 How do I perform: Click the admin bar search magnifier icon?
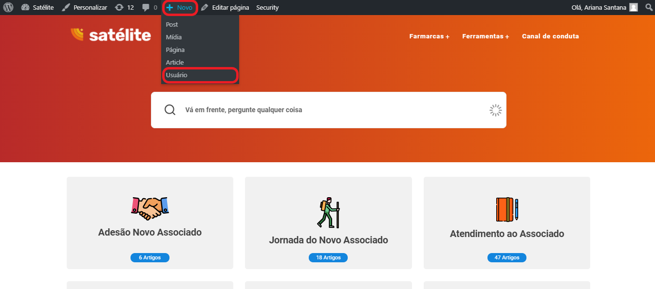(648, 7)
